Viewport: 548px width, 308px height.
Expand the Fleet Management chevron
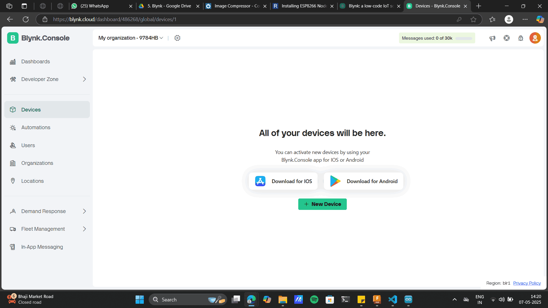tap(84, 229)
